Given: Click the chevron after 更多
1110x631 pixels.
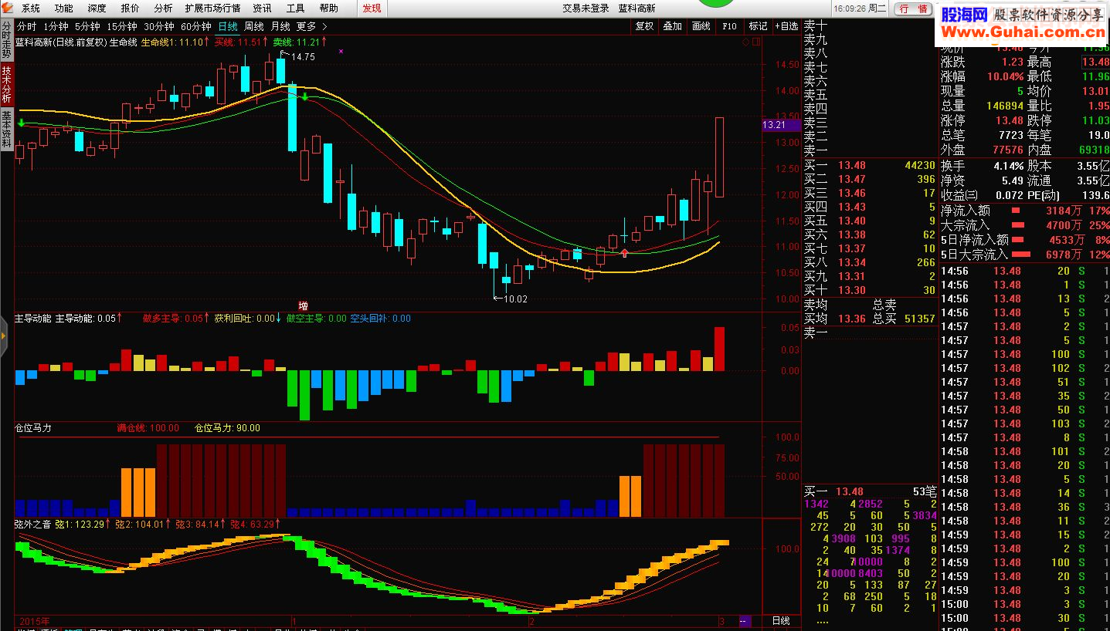Looking at the screenshot, I should coord(324,26).
